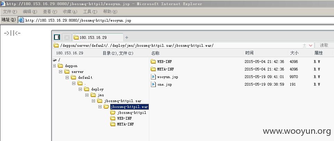The height and width of the screenshot is (141, 334).
Task: Toggle the sidebar panel icon beside tabs
Action: 57,37
